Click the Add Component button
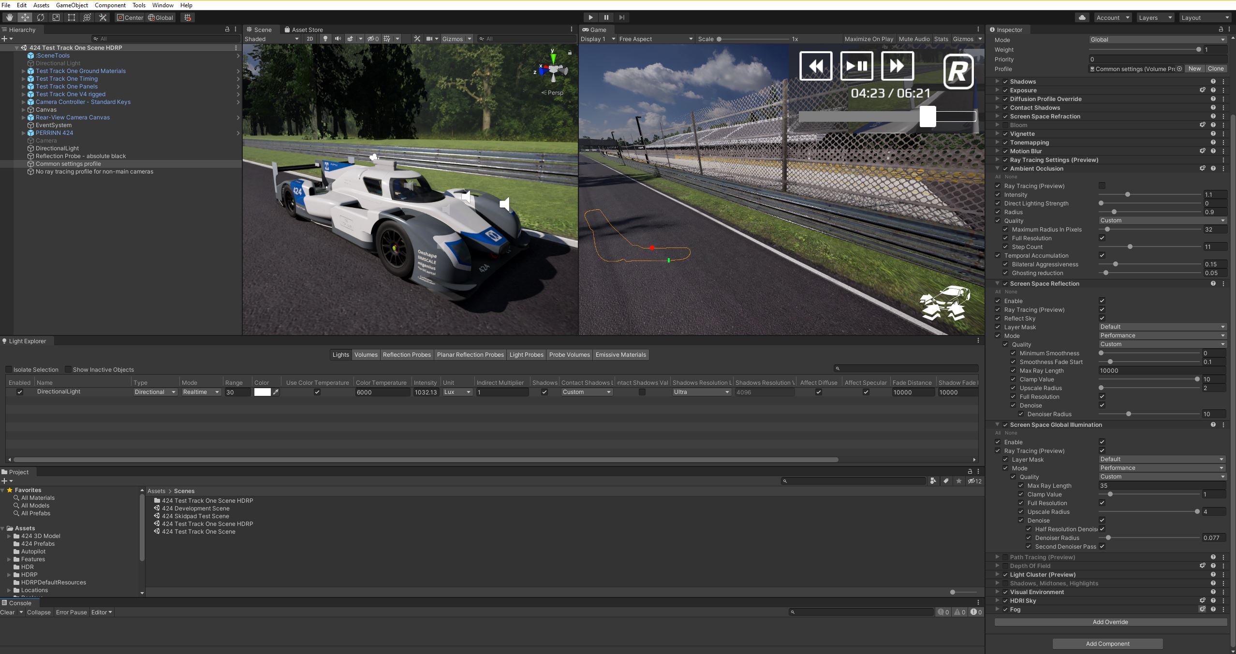This screenshot has height=654, width=1236. click(1107, 644)
